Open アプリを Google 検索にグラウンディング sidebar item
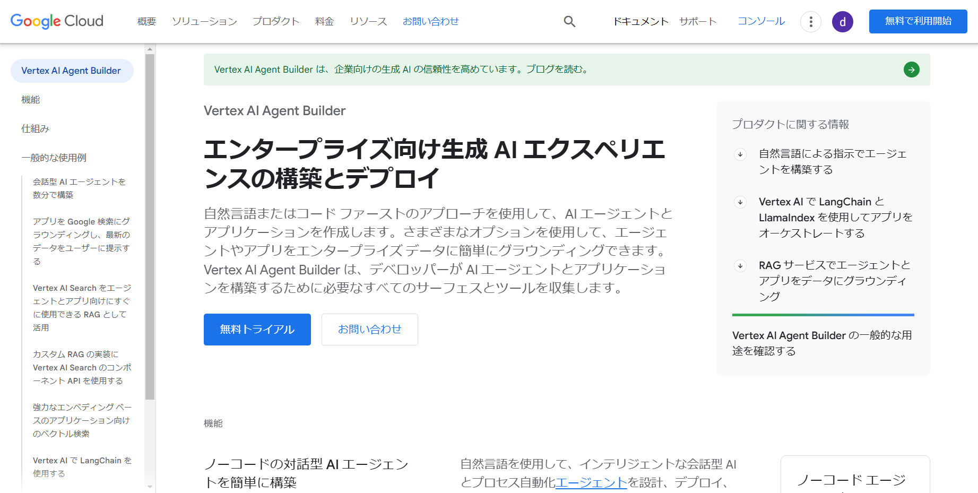The image size is (978, 493). coord(82,241)
